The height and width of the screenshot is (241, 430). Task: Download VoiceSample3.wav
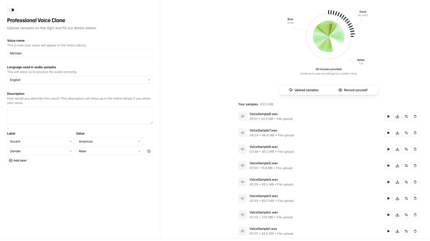tap(397, 198)
